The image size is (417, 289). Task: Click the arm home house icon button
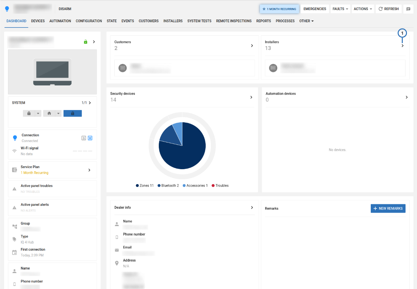(49, 114)
